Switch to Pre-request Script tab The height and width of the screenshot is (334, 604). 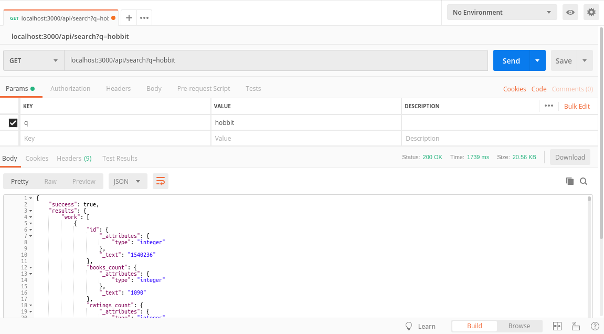204,88
